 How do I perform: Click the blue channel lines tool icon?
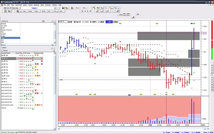(x=118, y=11)
